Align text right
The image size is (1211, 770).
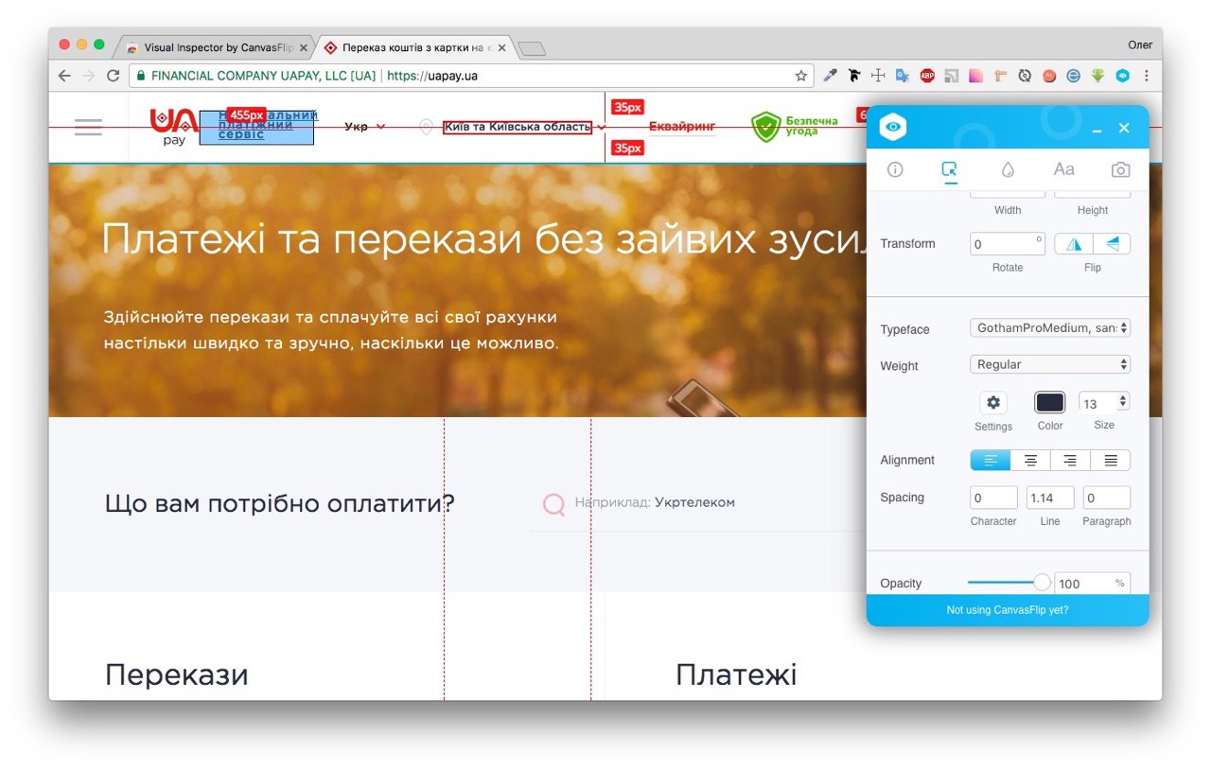click(x=1070, y=460)
